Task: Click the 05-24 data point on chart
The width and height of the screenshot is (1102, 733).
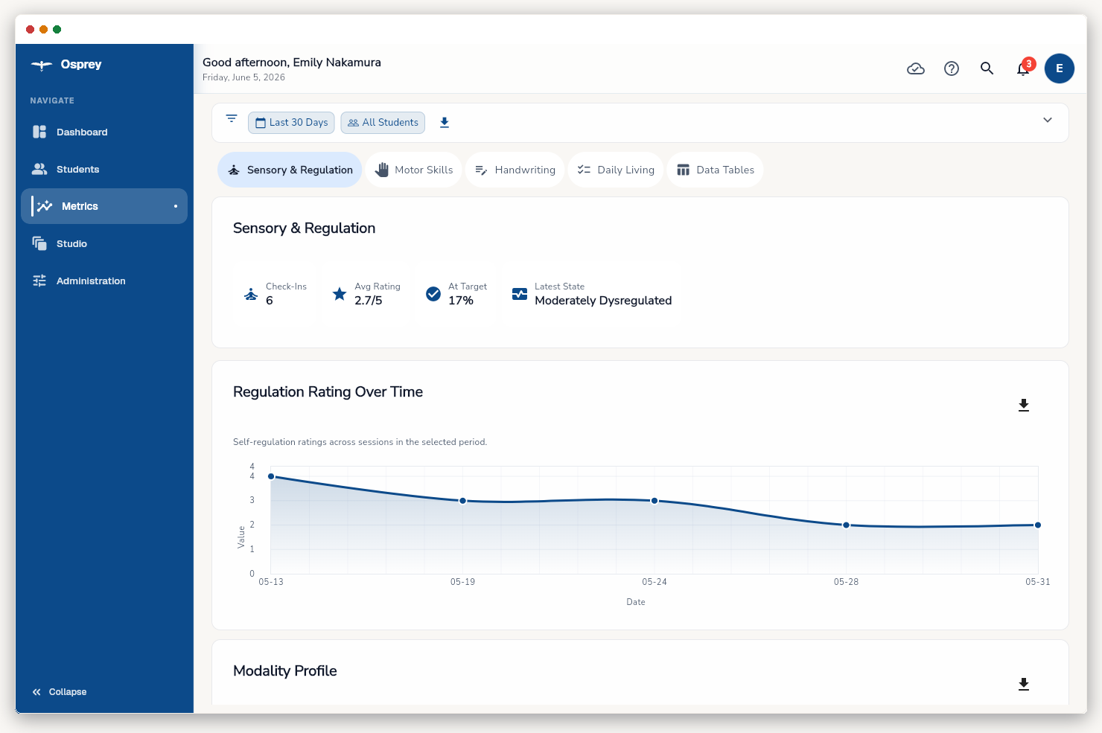Action: pos(654,501)
